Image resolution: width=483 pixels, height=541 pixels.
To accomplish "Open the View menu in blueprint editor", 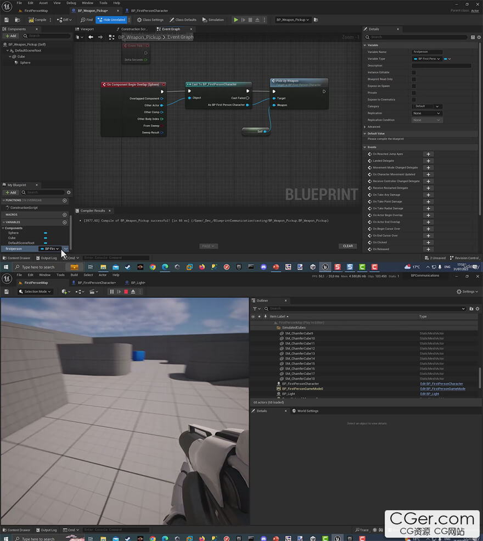I will click(x=57, y=3).
